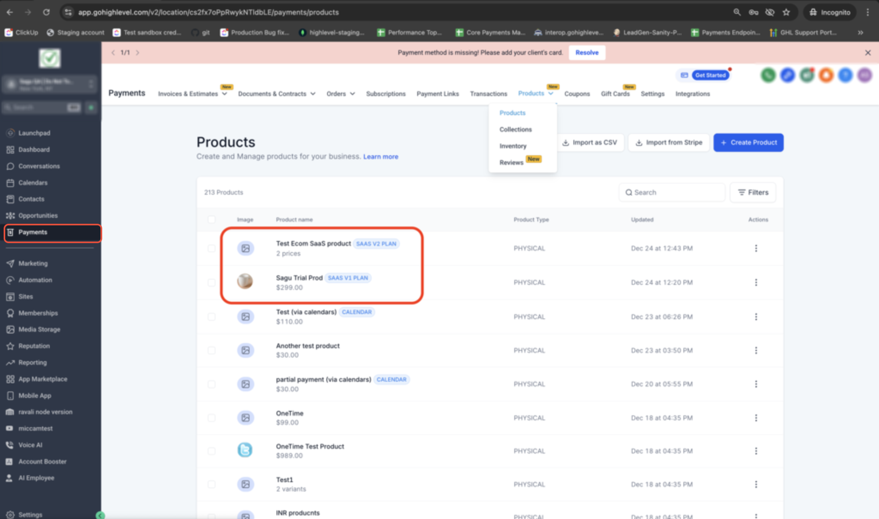
Task: Click the Conversations sidebar icon
Action: coord(11,166)
